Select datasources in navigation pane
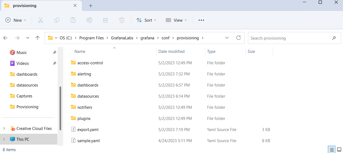Screen dimensions: 343x153 point(27,85)
